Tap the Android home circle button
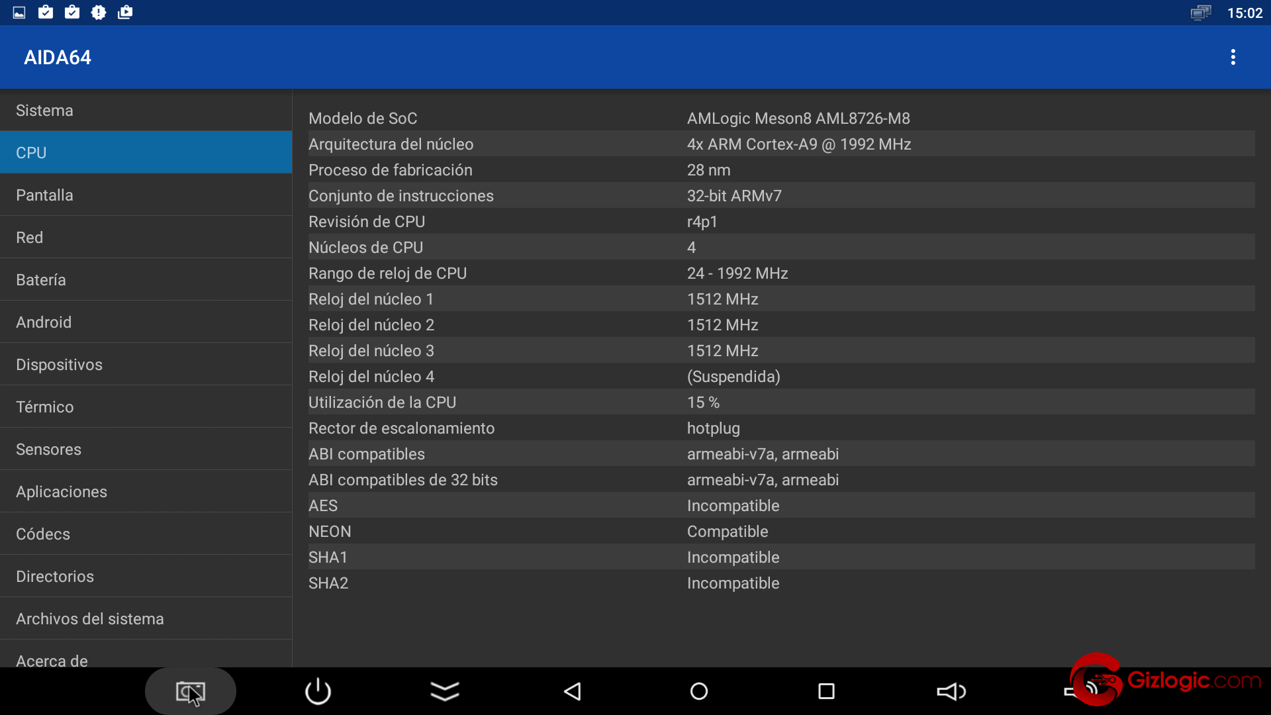Viewport: 1271px width, 715px height. (699, 692)
